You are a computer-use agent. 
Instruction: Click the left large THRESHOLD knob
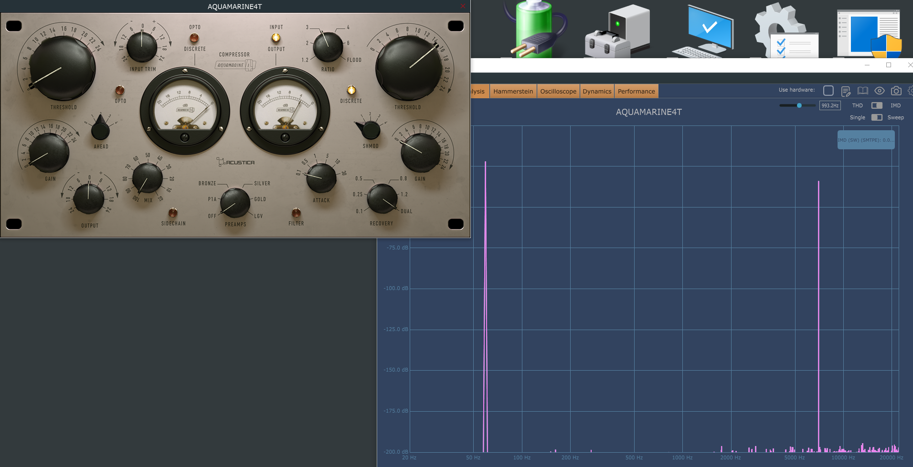point(62,68)
